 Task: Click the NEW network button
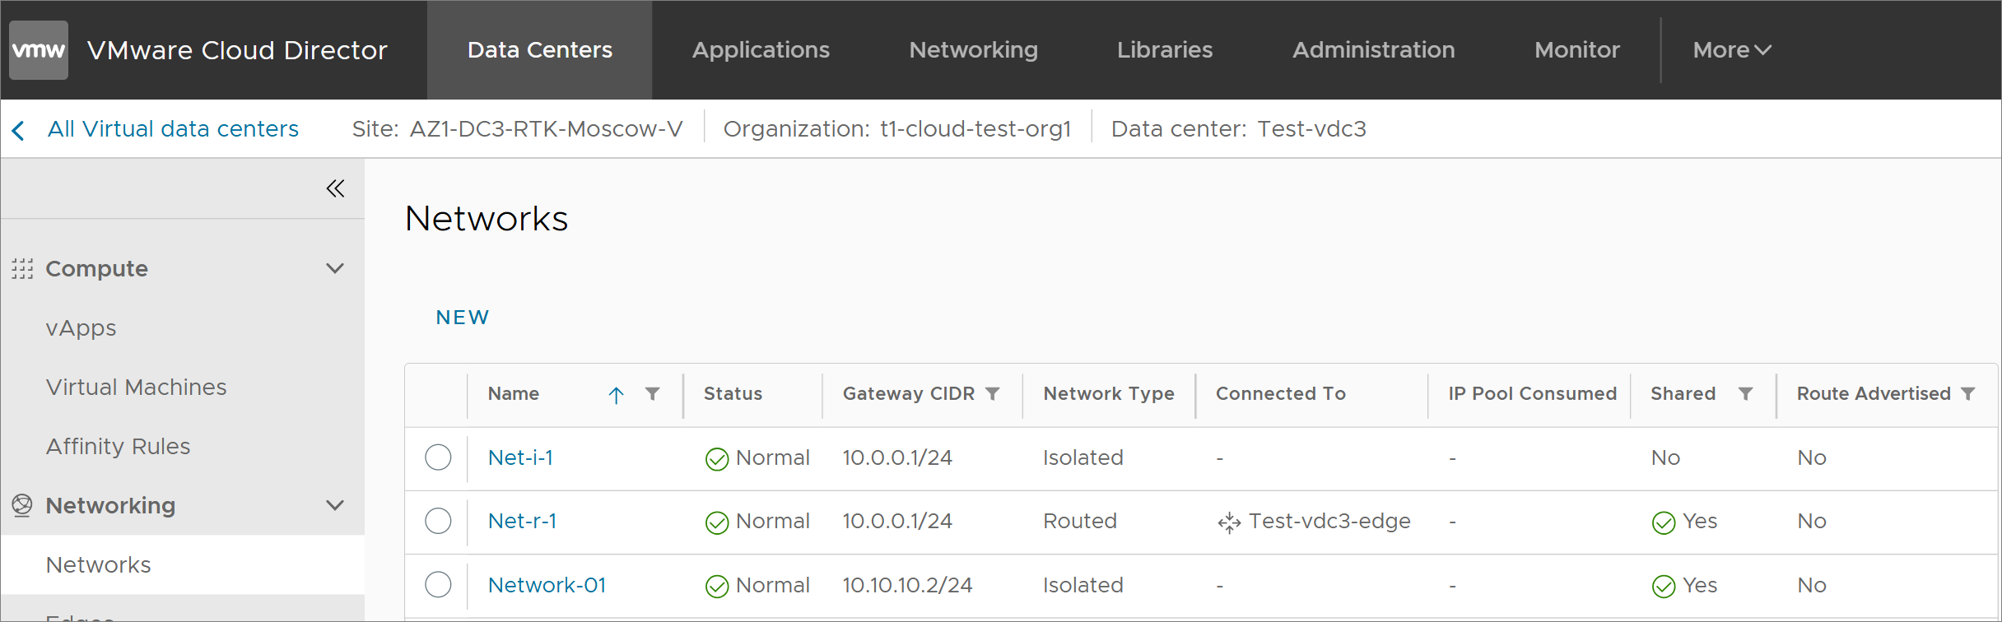click(463, 318)
